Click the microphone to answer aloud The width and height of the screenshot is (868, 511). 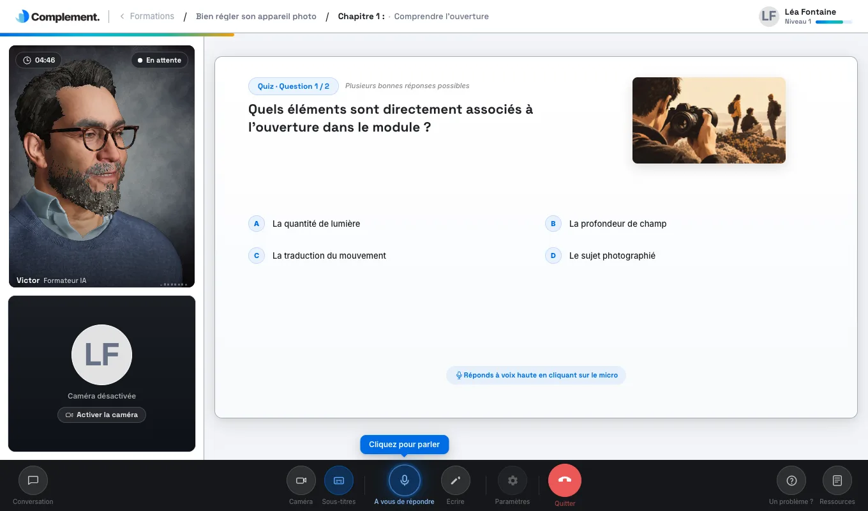[x=405, y=480]
